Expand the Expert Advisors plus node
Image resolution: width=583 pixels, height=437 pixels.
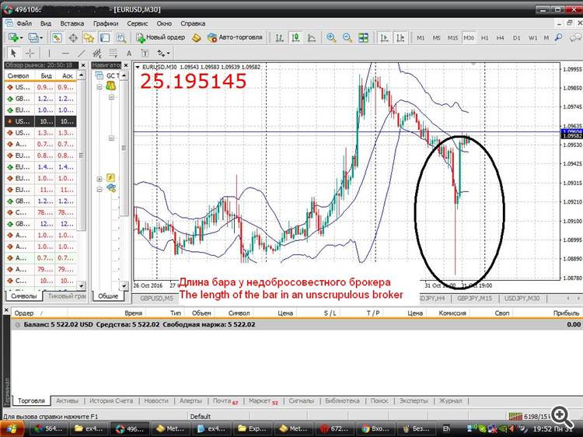[x=99, y=179]
